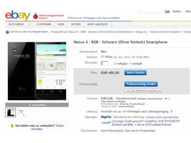The height and width of the screenshot is (143, 191).
Task: Open the WOW! ANGEBOTE tab
Action: [x=97, y=24]
